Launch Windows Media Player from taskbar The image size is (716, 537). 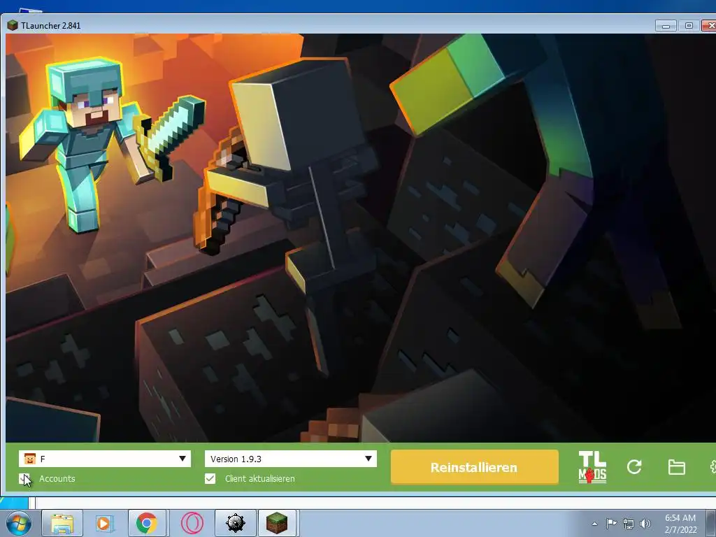click(104, 523)
